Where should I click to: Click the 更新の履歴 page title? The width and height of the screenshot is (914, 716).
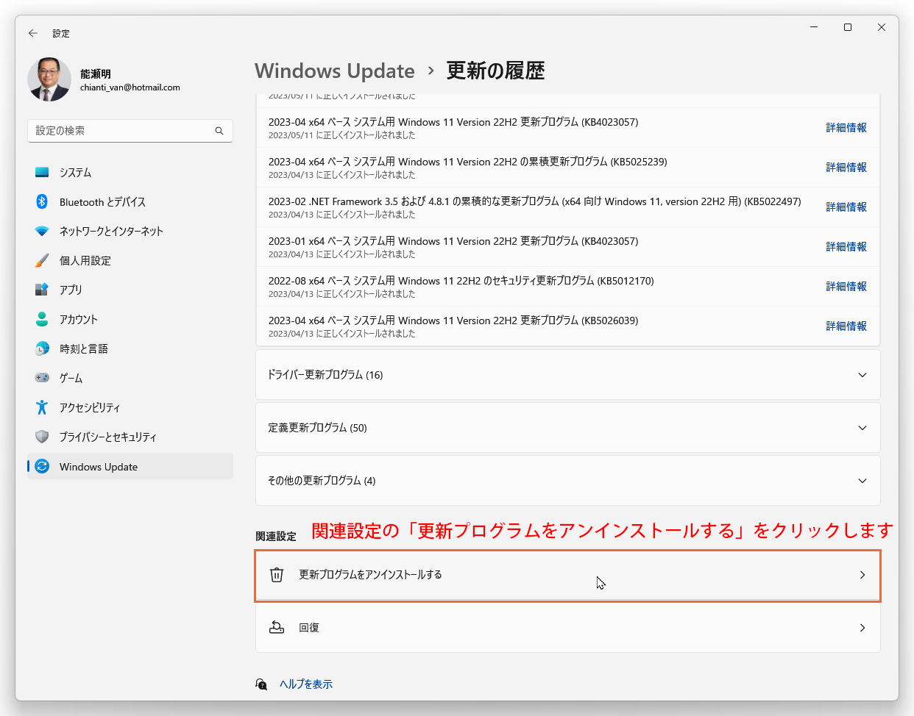495,71
